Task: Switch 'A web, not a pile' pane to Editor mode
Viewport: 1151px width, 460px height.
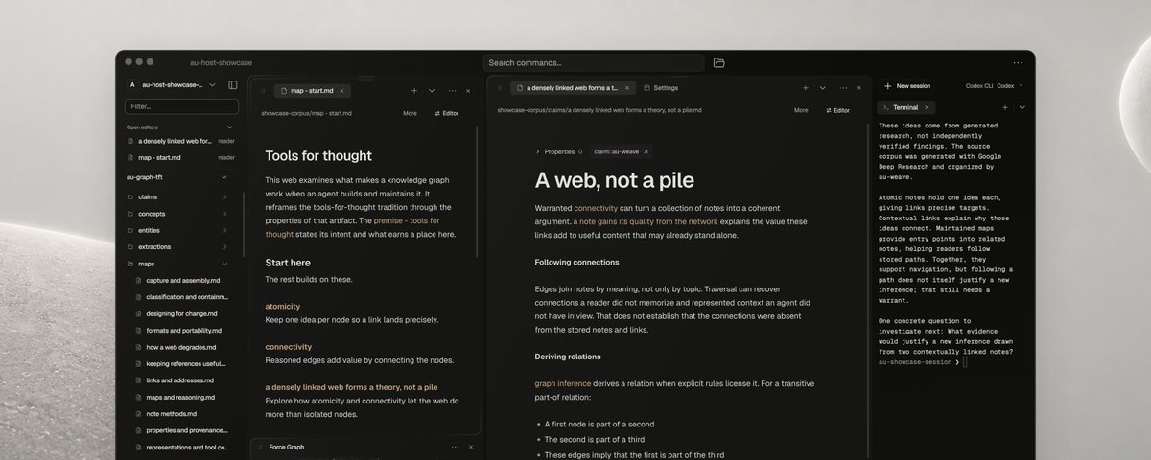Action: (x=836, y=110)
